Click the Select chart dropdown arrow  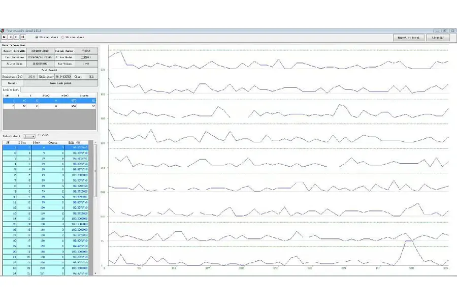click(33, 136)
